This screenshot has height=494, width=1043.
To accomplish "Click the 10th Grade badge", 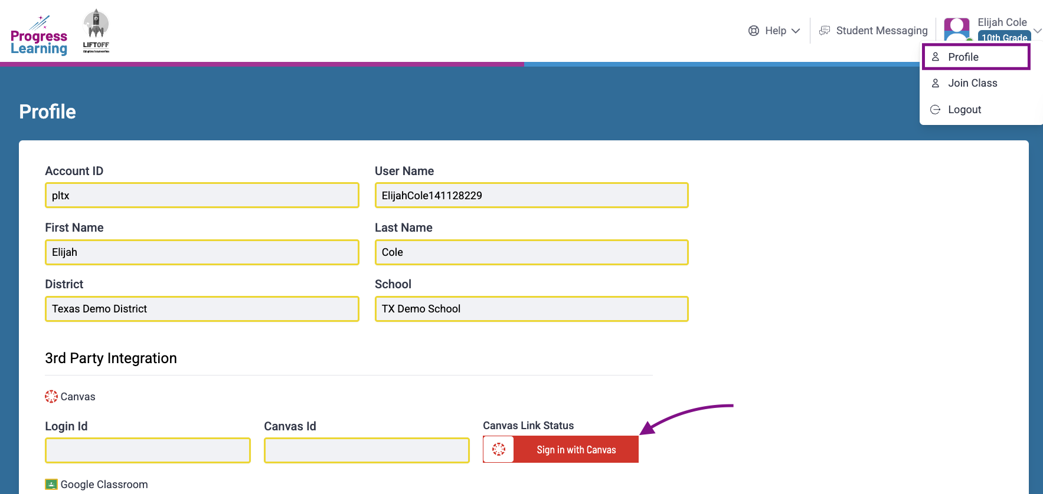I will click(1004, 37).
